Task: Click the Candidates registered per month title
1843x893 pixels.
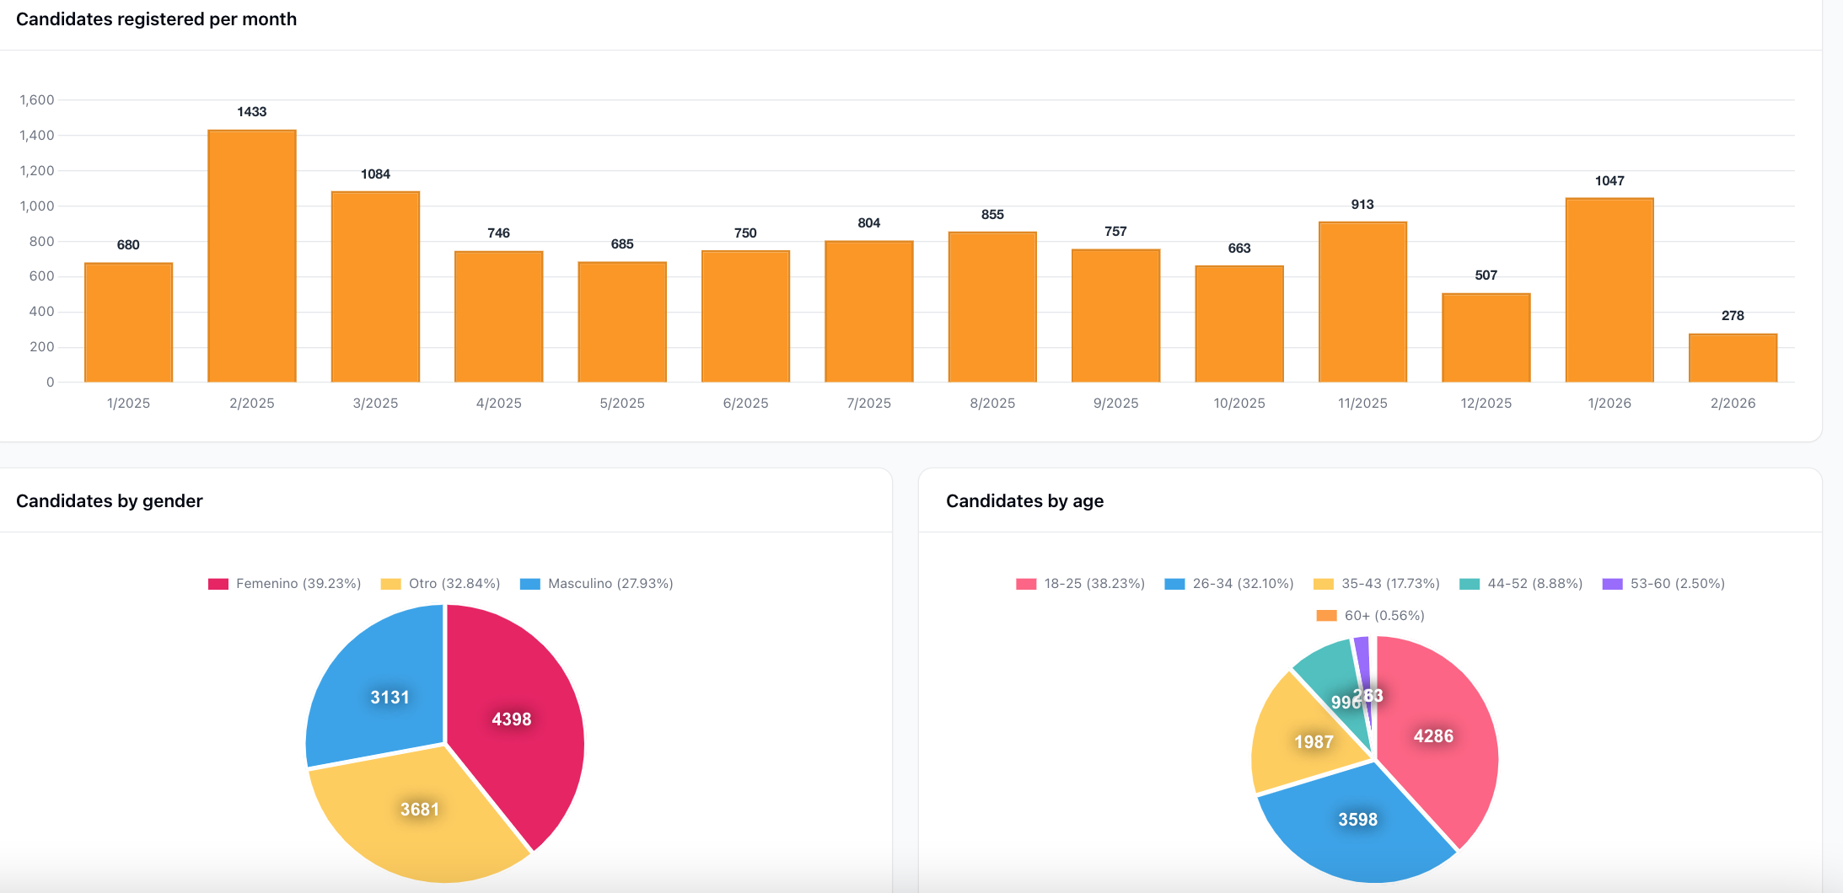Action: point(155,19)
